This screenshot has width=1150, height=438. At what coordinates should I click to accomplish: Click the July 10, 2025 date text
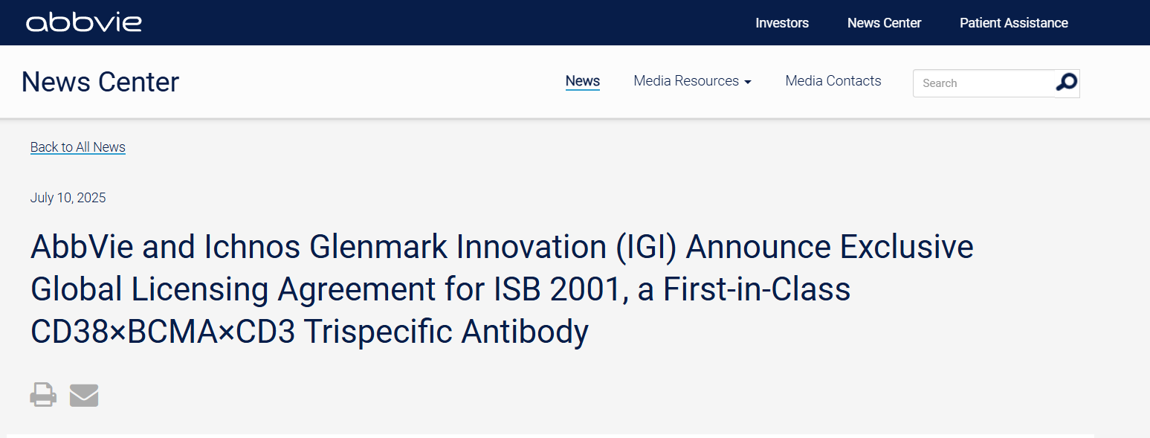pyautogui.click(x=68, y=198)
